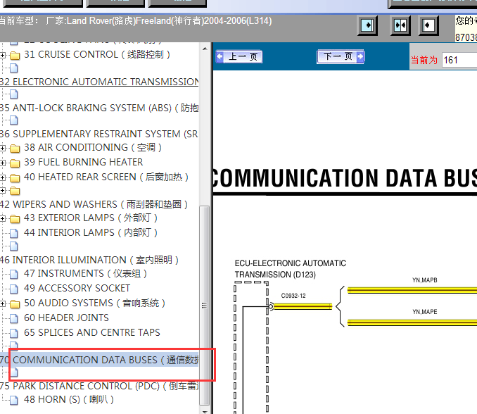
Task: Select 31 CRUISE CONTROL tree item
Action: [x=97, y=54]
